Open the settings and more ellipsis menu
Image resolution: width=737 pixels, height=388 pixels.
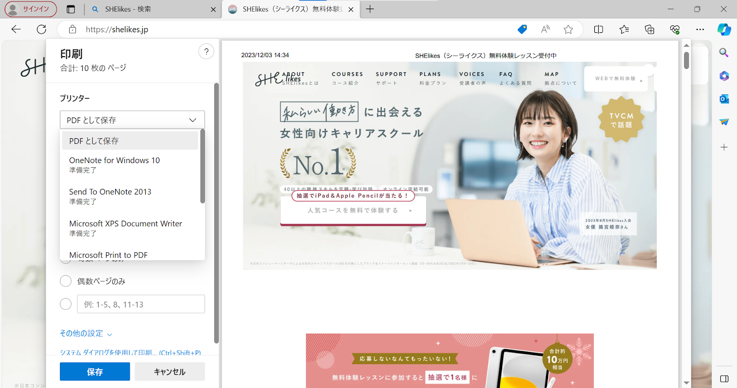pyautogui.click(x=700, y=29)
